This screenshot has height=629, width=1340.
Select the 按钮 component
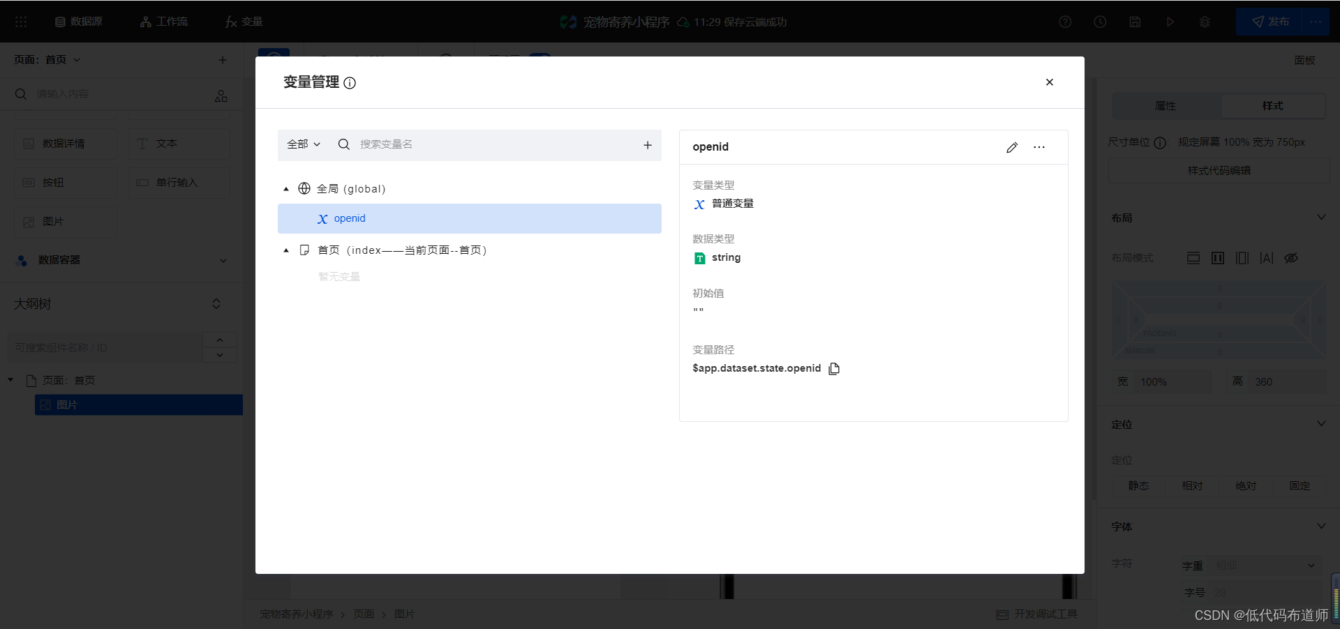click(66, 183)
